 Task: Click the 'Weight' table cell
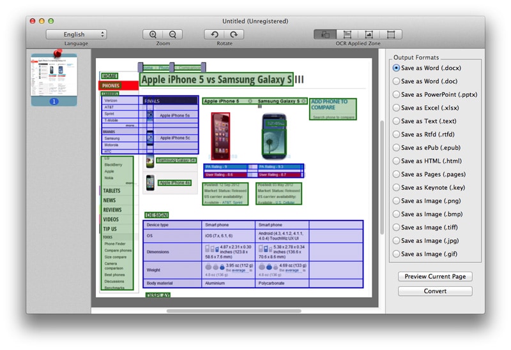[172, 270]
